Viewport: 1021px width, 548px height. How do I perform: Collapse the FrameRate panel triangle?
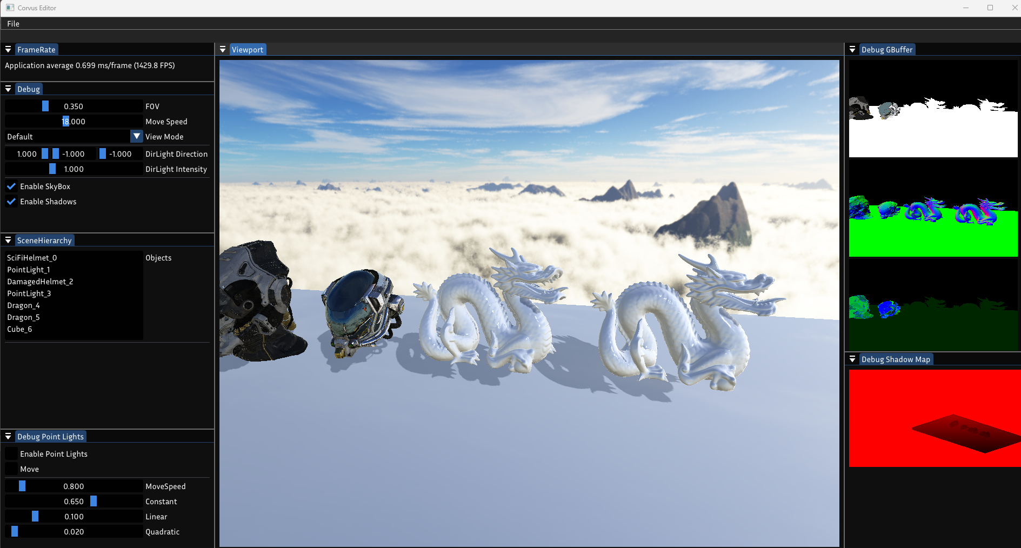pyautogui.click(x=8, y=50)
